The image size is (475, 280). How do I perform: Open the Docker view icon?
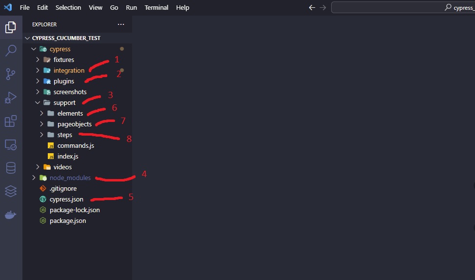pos(11,215)
